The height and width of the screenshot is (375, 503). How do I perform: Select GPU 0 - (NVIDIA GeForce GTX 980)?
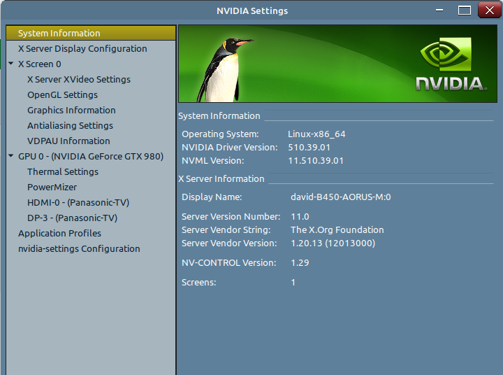click(x=91, y=157)
